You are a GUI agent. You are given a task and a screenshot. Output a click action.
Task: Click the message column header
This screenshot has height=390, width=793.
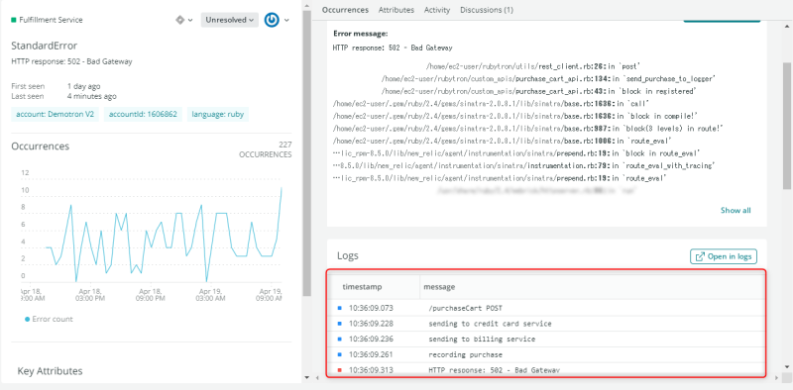click(x=439, y=287)
